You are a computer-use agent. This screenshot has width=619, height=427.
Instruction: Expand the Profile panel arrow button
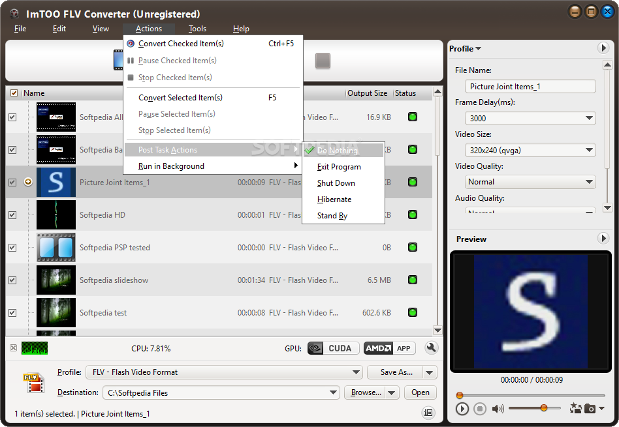tap(603, 48)
